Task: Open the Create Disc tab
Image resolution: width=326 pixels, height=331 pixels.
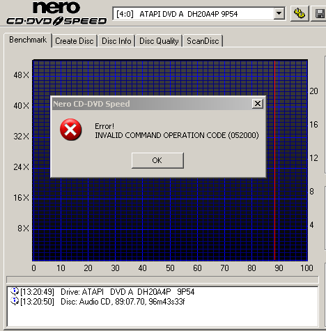Action: point(75,41)
